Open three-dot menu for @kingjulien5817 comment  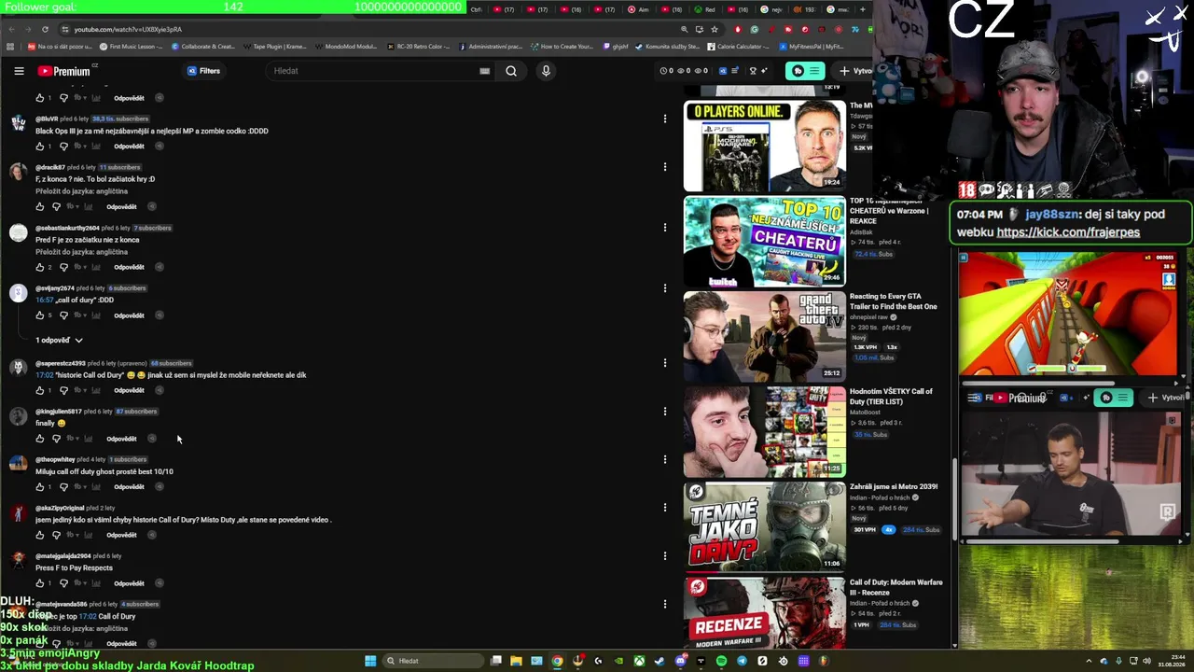(665, 412)
